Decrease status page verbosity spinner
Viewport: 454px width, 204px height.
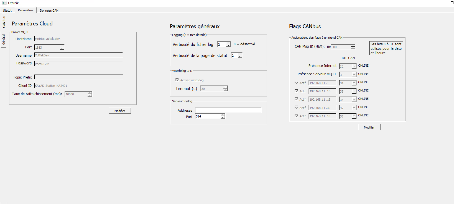click(240, 57)
